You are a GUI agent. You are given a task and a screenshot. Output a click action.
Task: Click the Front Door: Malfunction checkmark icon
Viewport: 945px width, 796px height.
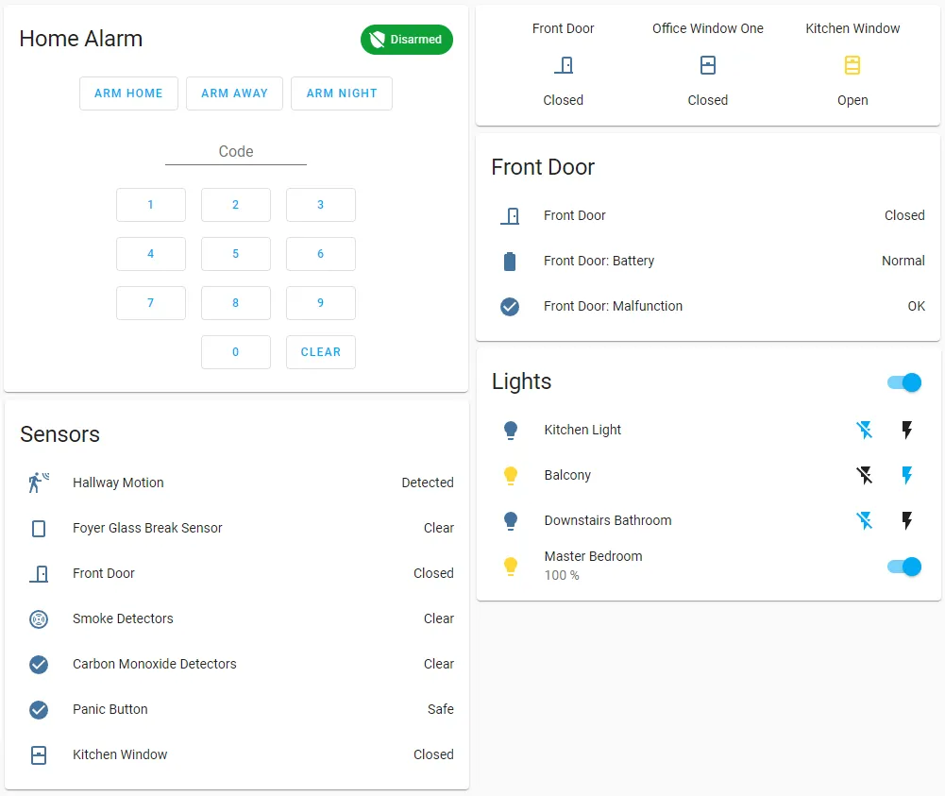tap(510, 306)
